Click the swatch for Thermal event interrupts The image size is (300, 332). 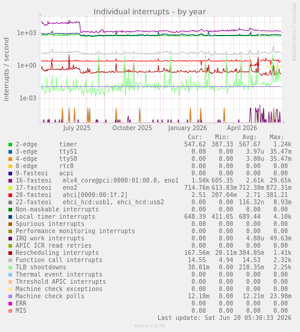point(10,275)
